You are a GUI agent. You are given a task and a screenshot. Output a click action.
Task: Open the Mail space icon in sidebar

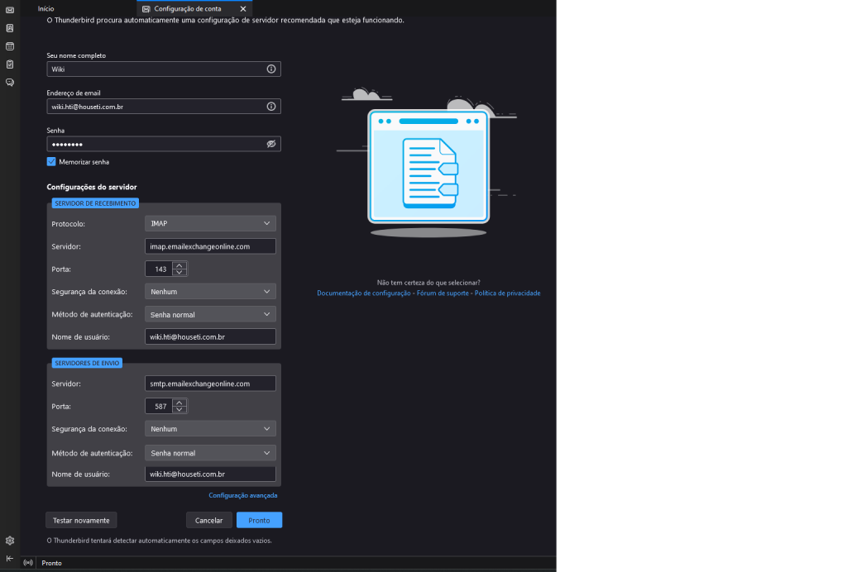(x=10, y=10)
